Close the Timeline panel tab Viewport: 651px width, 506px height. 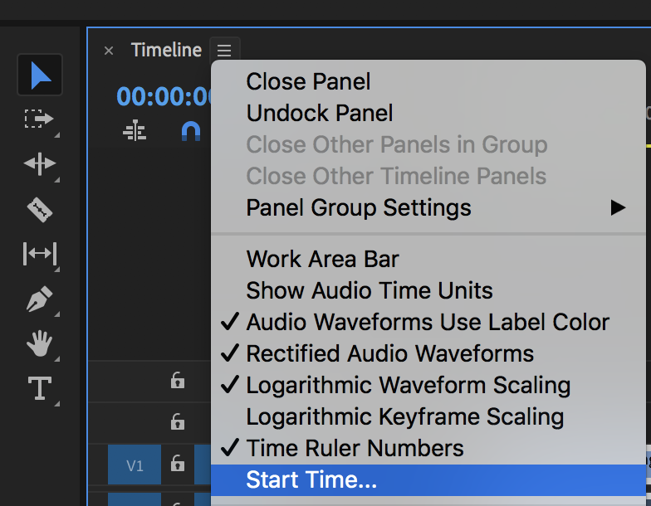coord(109,51)
